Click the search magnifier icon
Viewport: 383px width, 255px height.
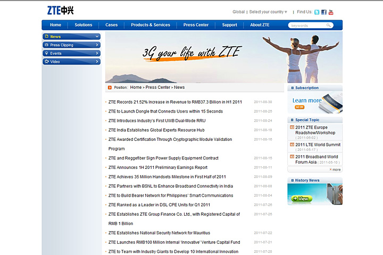[x=329, y=25]
